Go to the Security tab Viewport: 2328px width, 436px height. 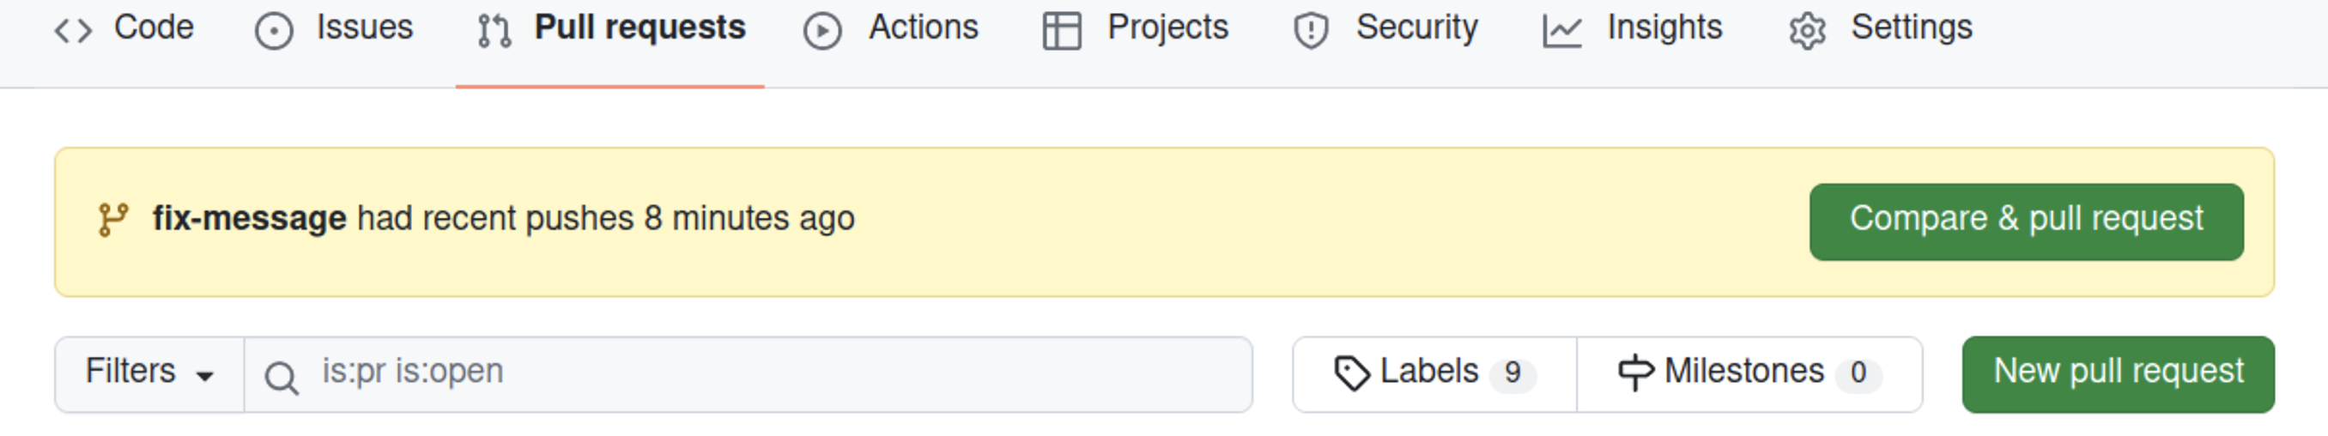[x=1416, y=28]
